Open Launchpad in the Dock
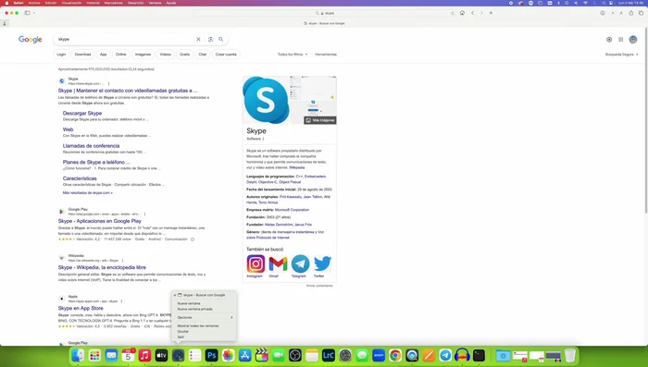The height and width of the screenshot is (367, 648). pyautogui.click(x=94, y=355)
